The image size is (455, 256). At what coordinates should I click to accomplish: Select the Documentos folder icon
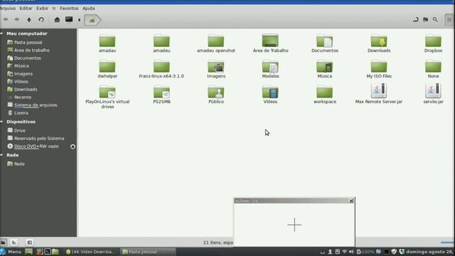(x=325, y=41)
